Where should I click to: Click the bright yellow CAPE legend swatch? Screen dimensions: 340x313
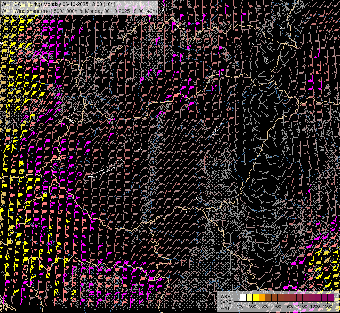coord(256,298)
